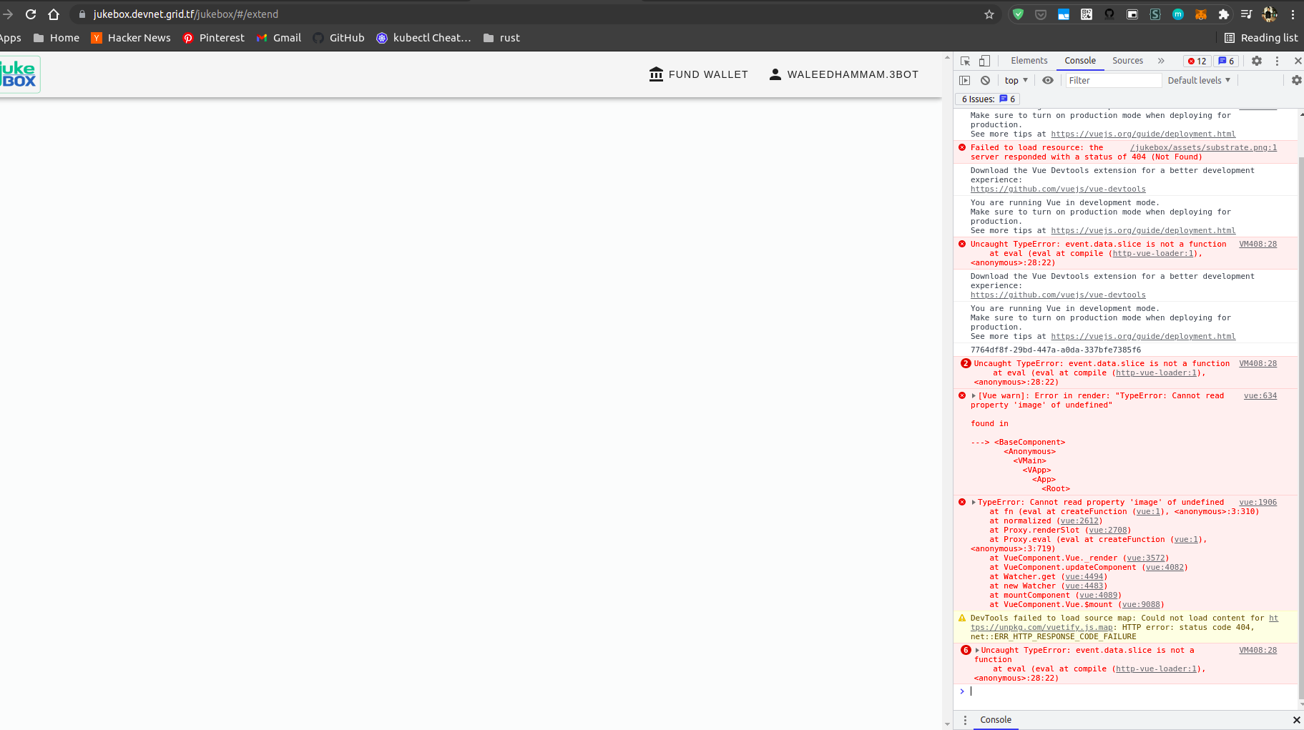Show console sidebar panel icon
This screenshot has height=730, width=1304.
click(x=965, y=81)
